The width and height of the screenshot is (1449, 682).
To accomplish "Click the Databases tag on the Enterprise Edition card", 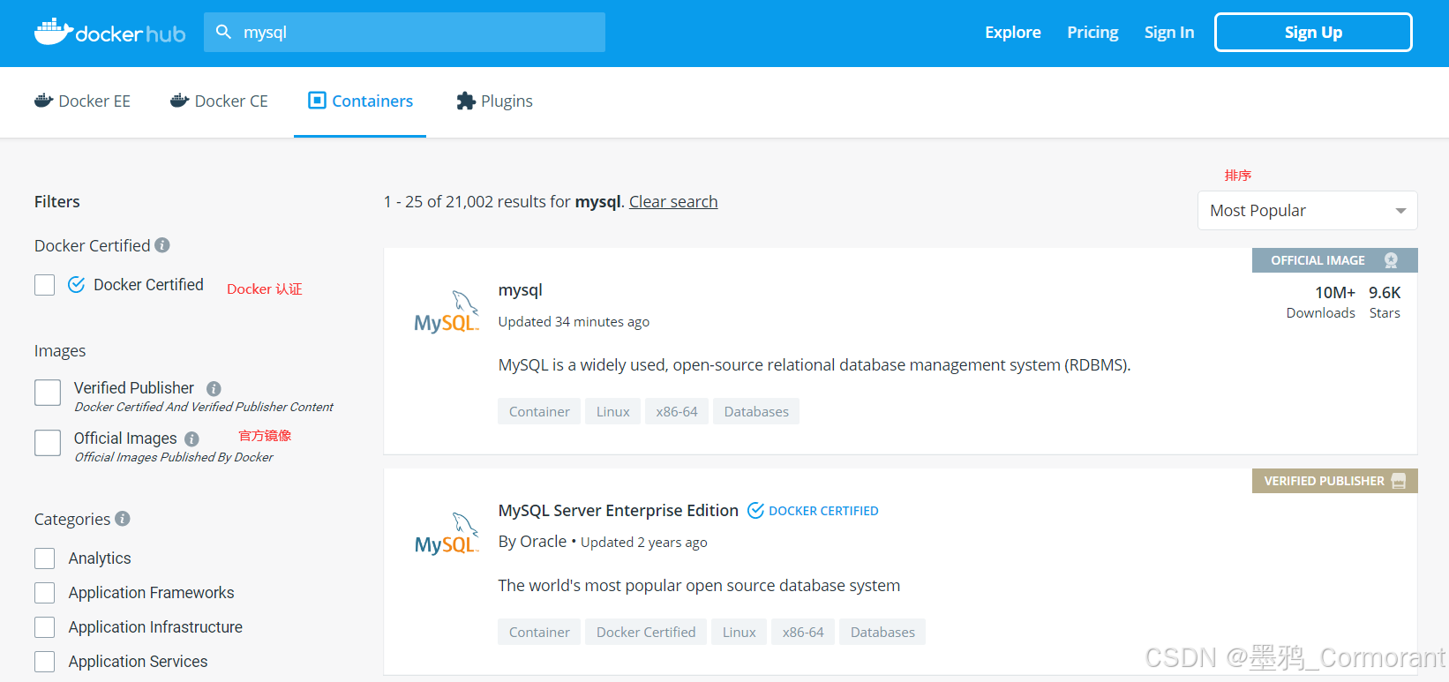I will tap(882, 633).
